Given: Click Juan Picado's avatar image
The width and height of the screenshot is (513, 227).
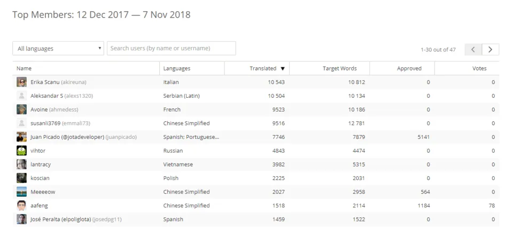Looking at the screenshot, I should coord(21,137).
